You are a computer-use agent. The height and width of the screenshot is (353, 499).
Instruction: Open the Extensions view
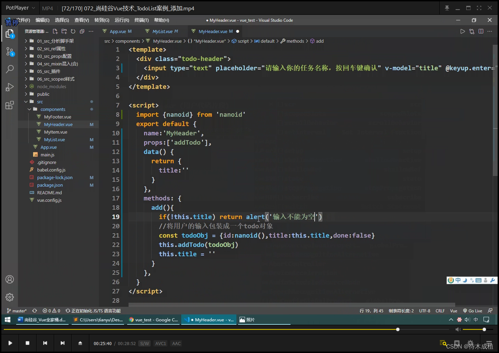pos(10,105)
